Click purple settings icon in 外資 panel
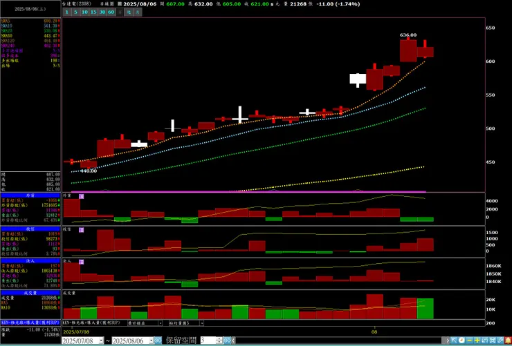This screenshot has height=346, width=512. pyautogui.click(x=82, y=196)
